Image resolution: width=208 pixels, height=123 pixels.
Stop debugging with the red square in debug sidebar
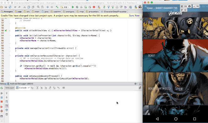coord(2,102)
